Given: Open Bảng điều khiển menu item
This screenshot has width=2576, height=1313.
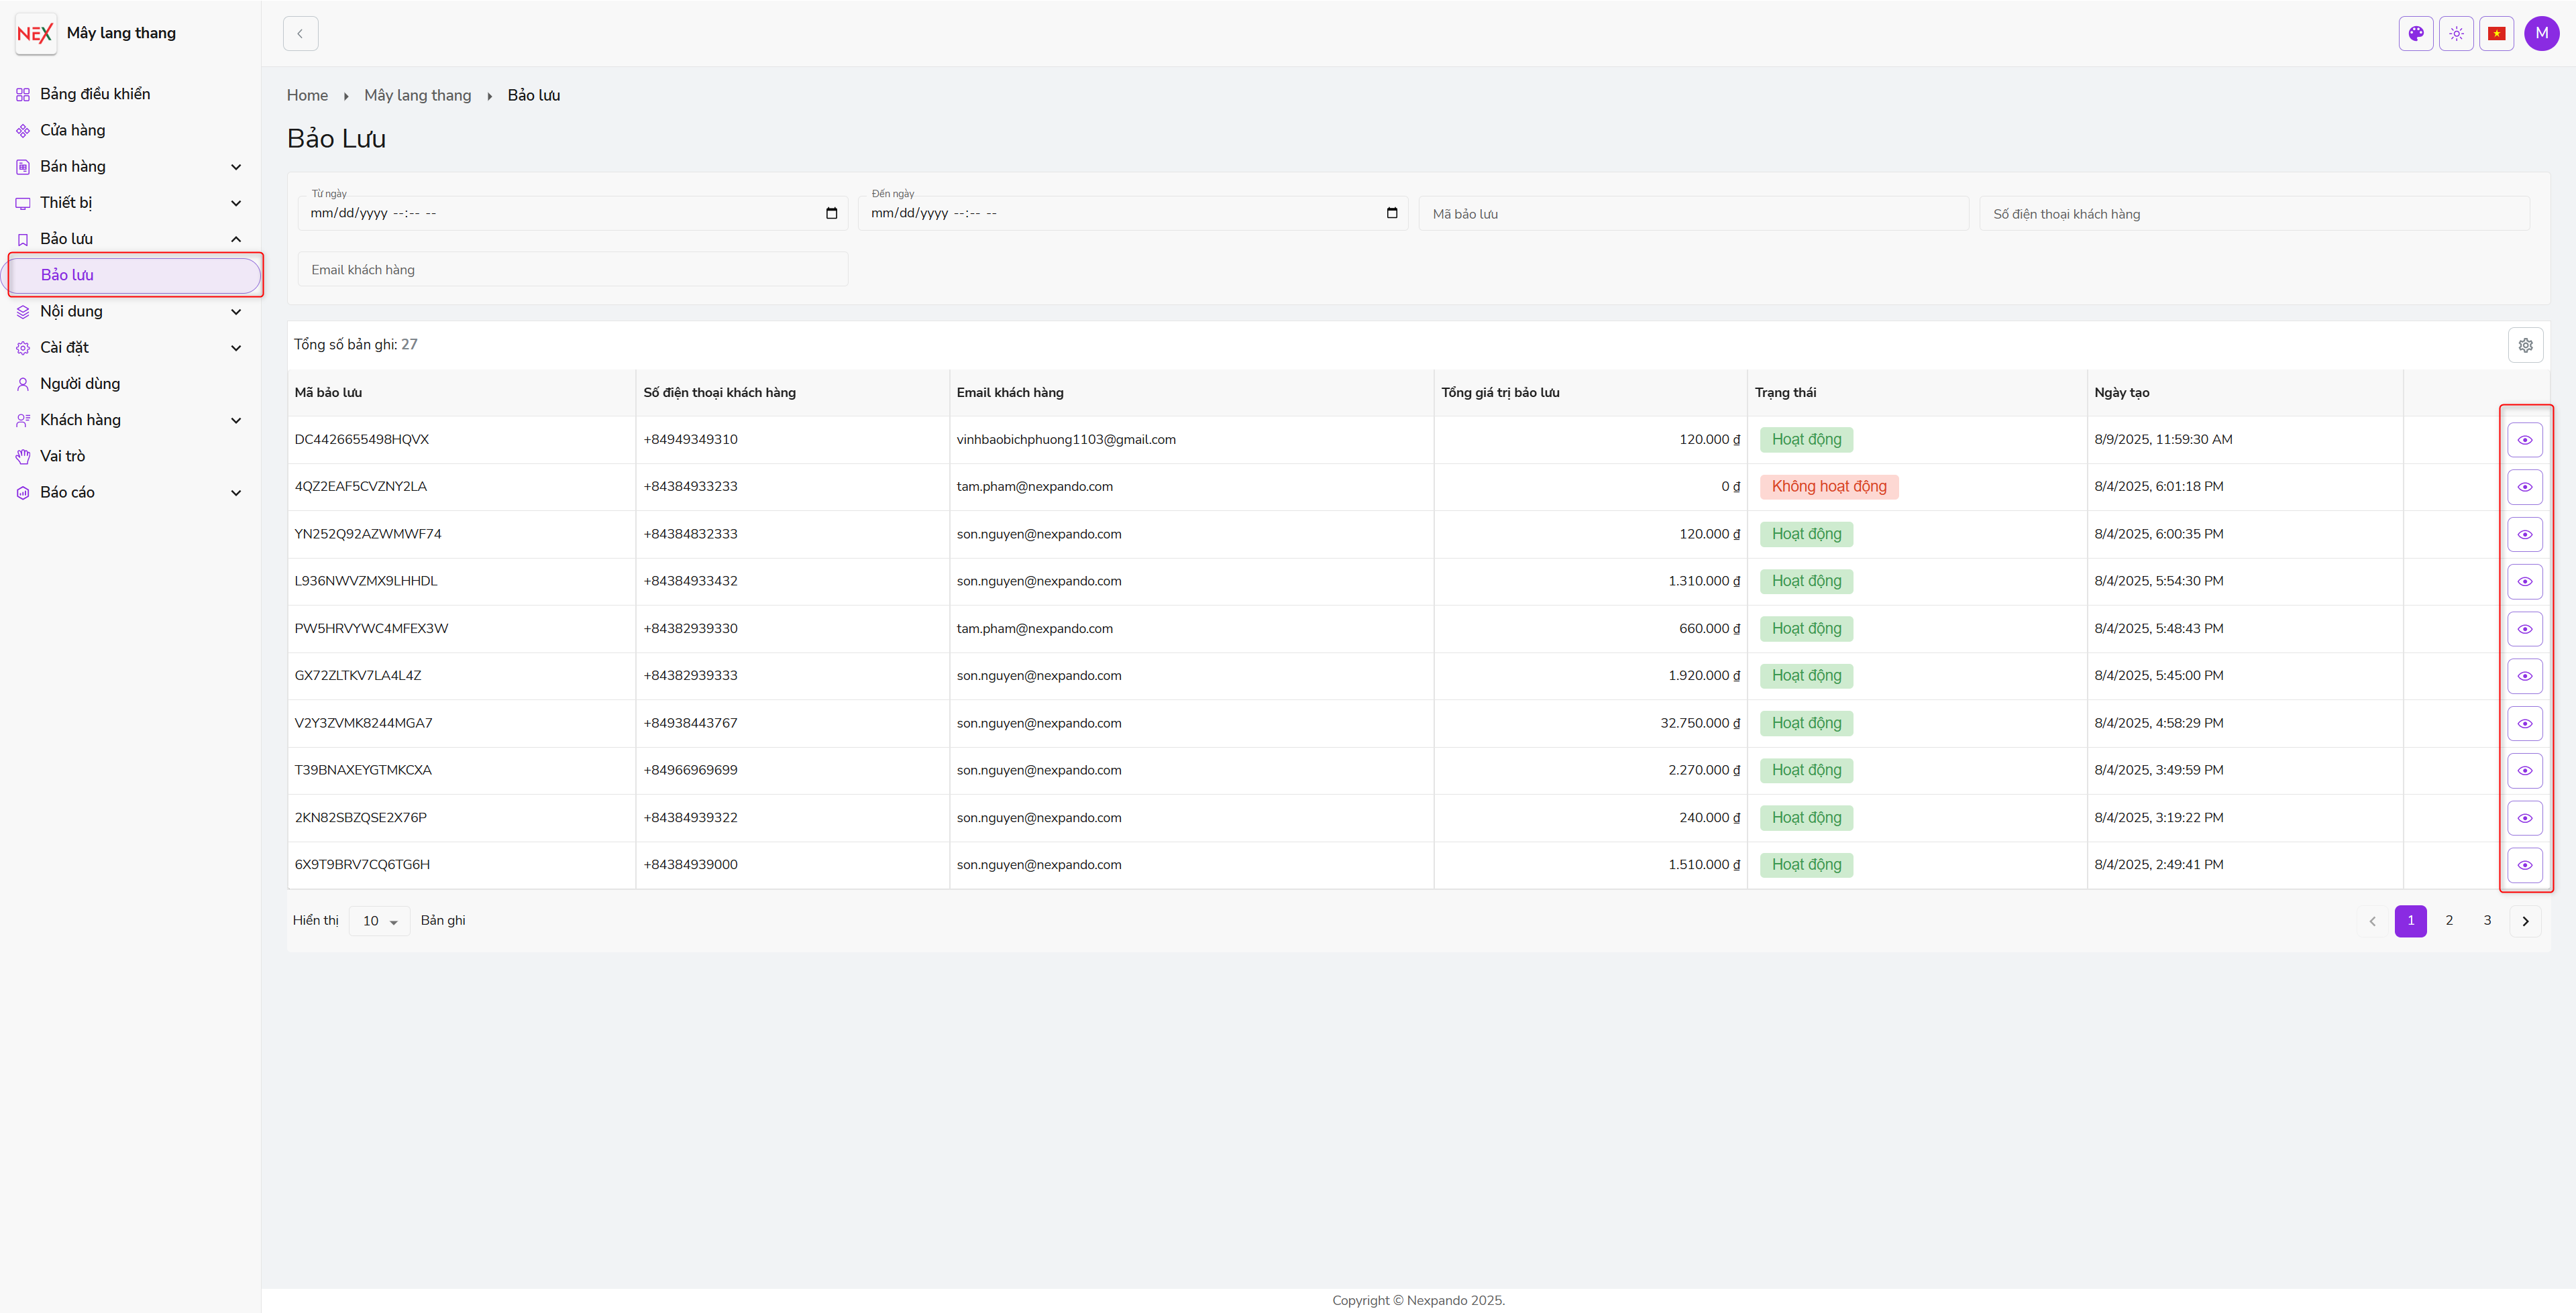Looking at the screenshot, I should click(95, 94).
